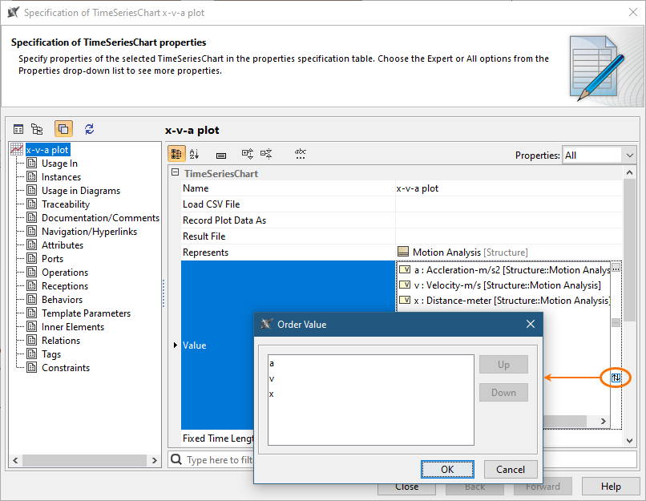The height and width of the screenshot is (501, 646).
Task: Click the expand all properties icon
Action: click(248, 154)
